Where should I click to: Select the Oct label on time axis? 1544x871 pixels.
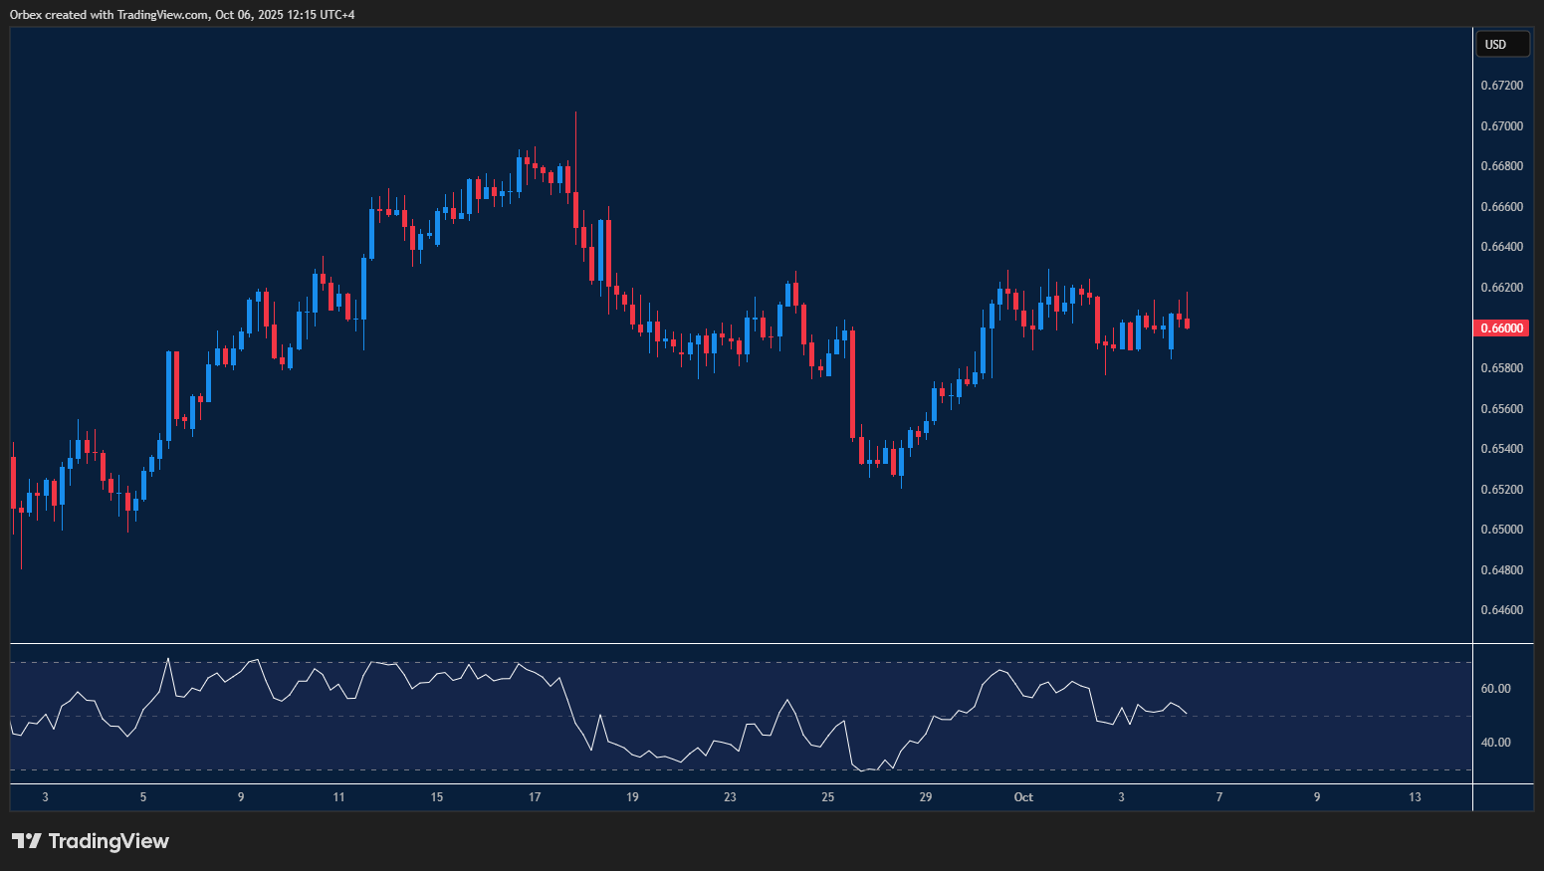coord(1023,797)
